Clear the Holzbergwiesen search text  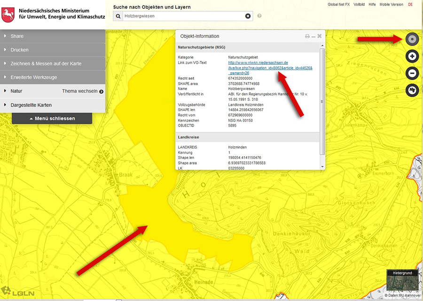[248, 16]
